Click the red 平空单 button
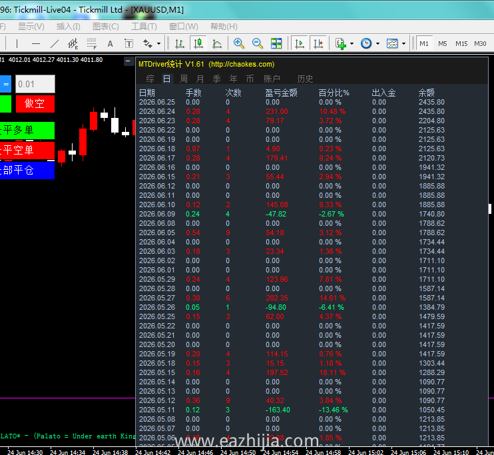 coord(27,150)
